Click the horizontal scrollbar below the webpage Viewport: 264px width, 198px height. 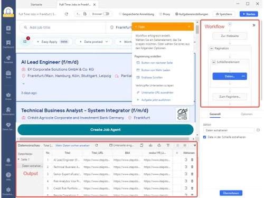(x=104, y=139)
